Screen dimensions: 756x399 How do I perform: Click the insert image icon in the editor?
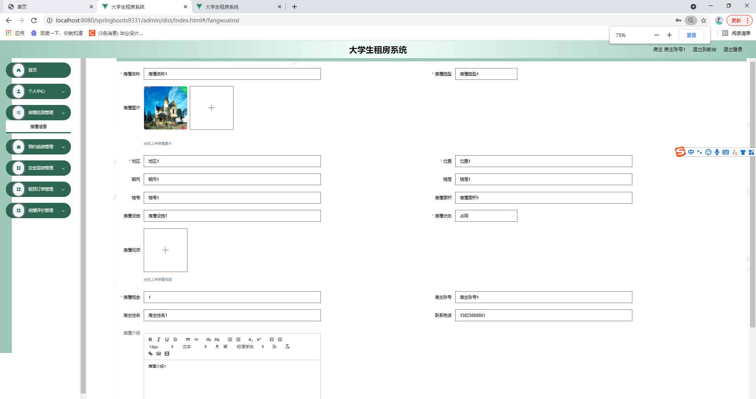(159, 353)
